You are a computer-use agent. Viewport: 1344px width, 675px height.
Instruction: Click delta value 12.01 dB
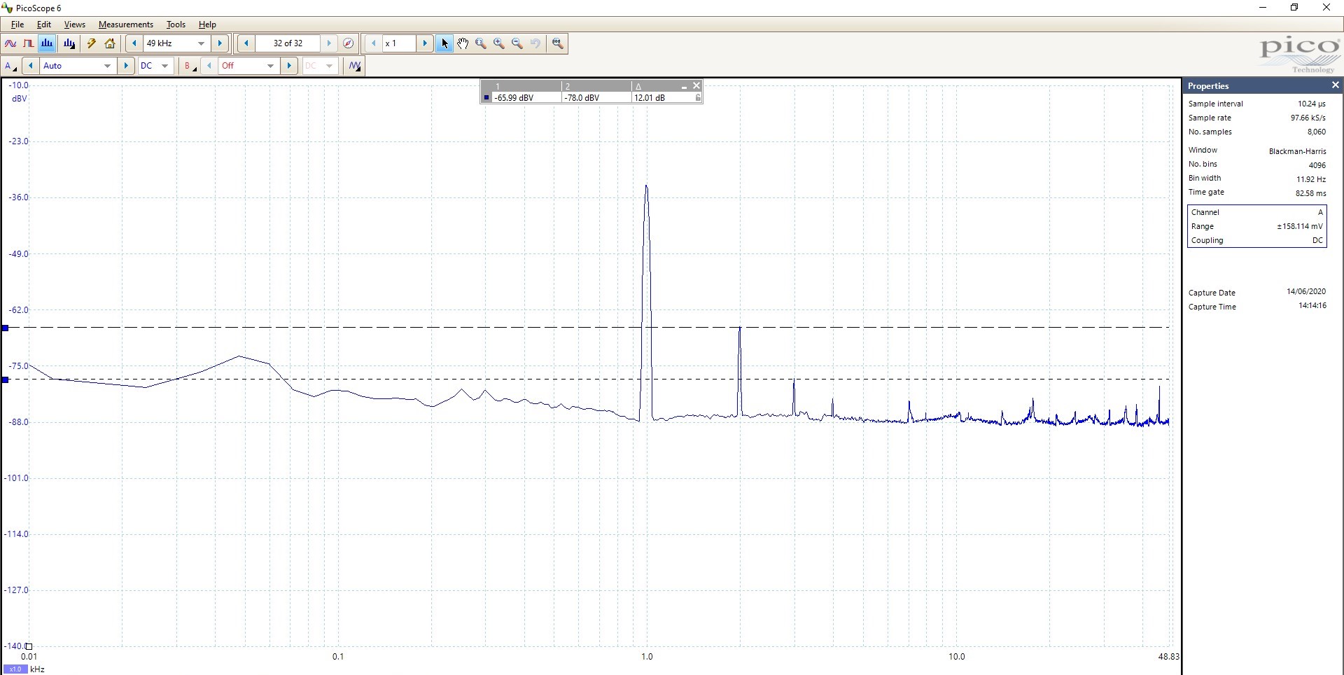(x=650, y=98)
